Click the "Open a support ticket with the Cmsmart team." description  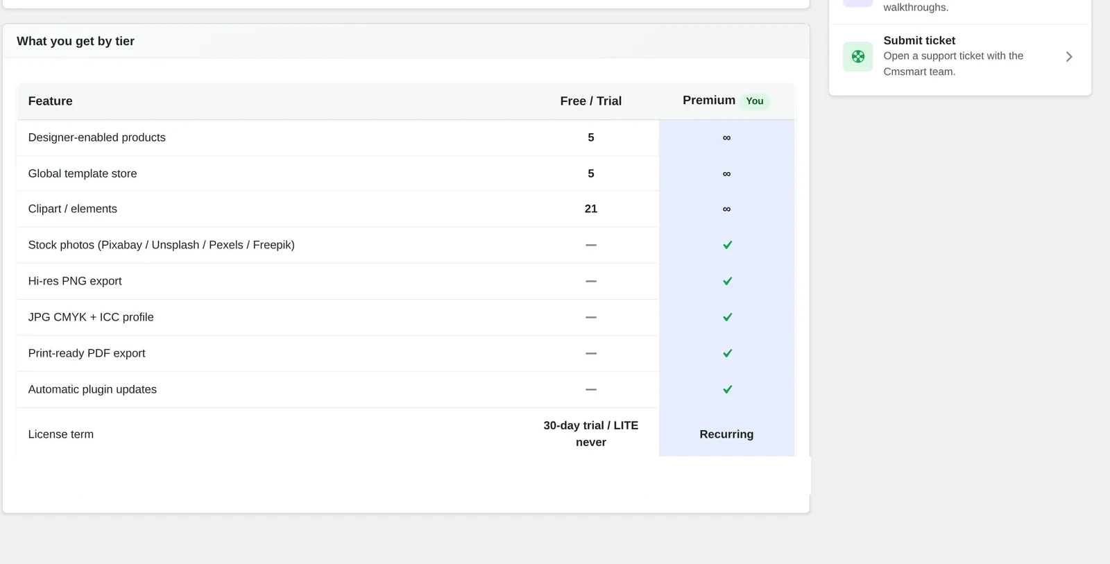click(x=953, y=64)
